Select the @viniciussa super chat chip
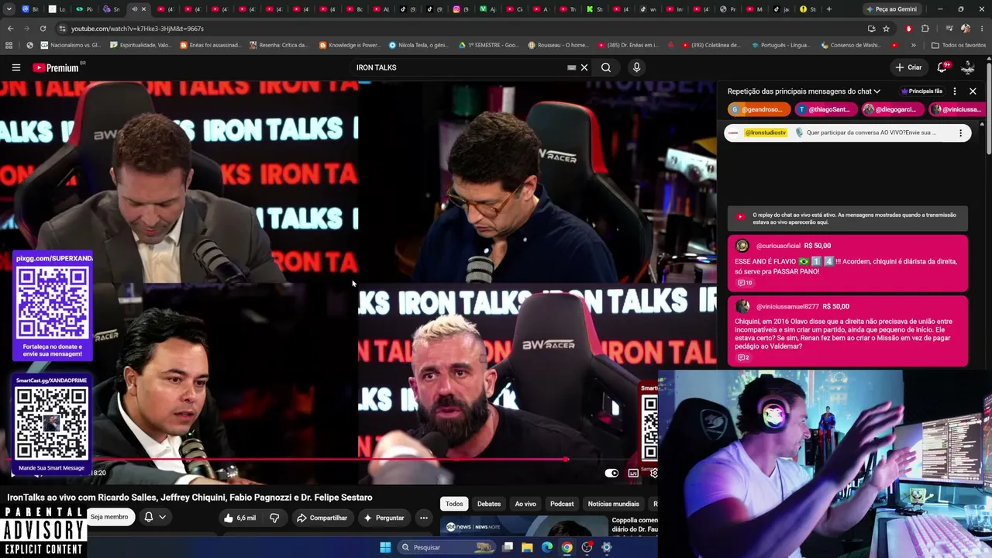 956,109
